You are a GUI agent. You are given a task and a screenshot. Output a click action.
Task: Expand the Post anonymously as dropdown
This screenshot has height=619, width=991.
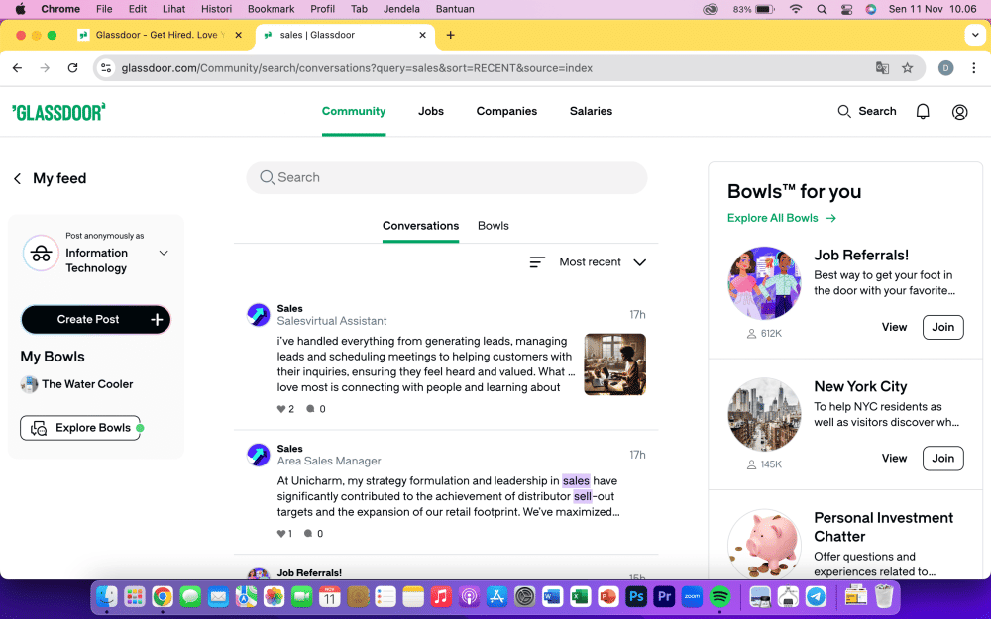coord(164,254)
